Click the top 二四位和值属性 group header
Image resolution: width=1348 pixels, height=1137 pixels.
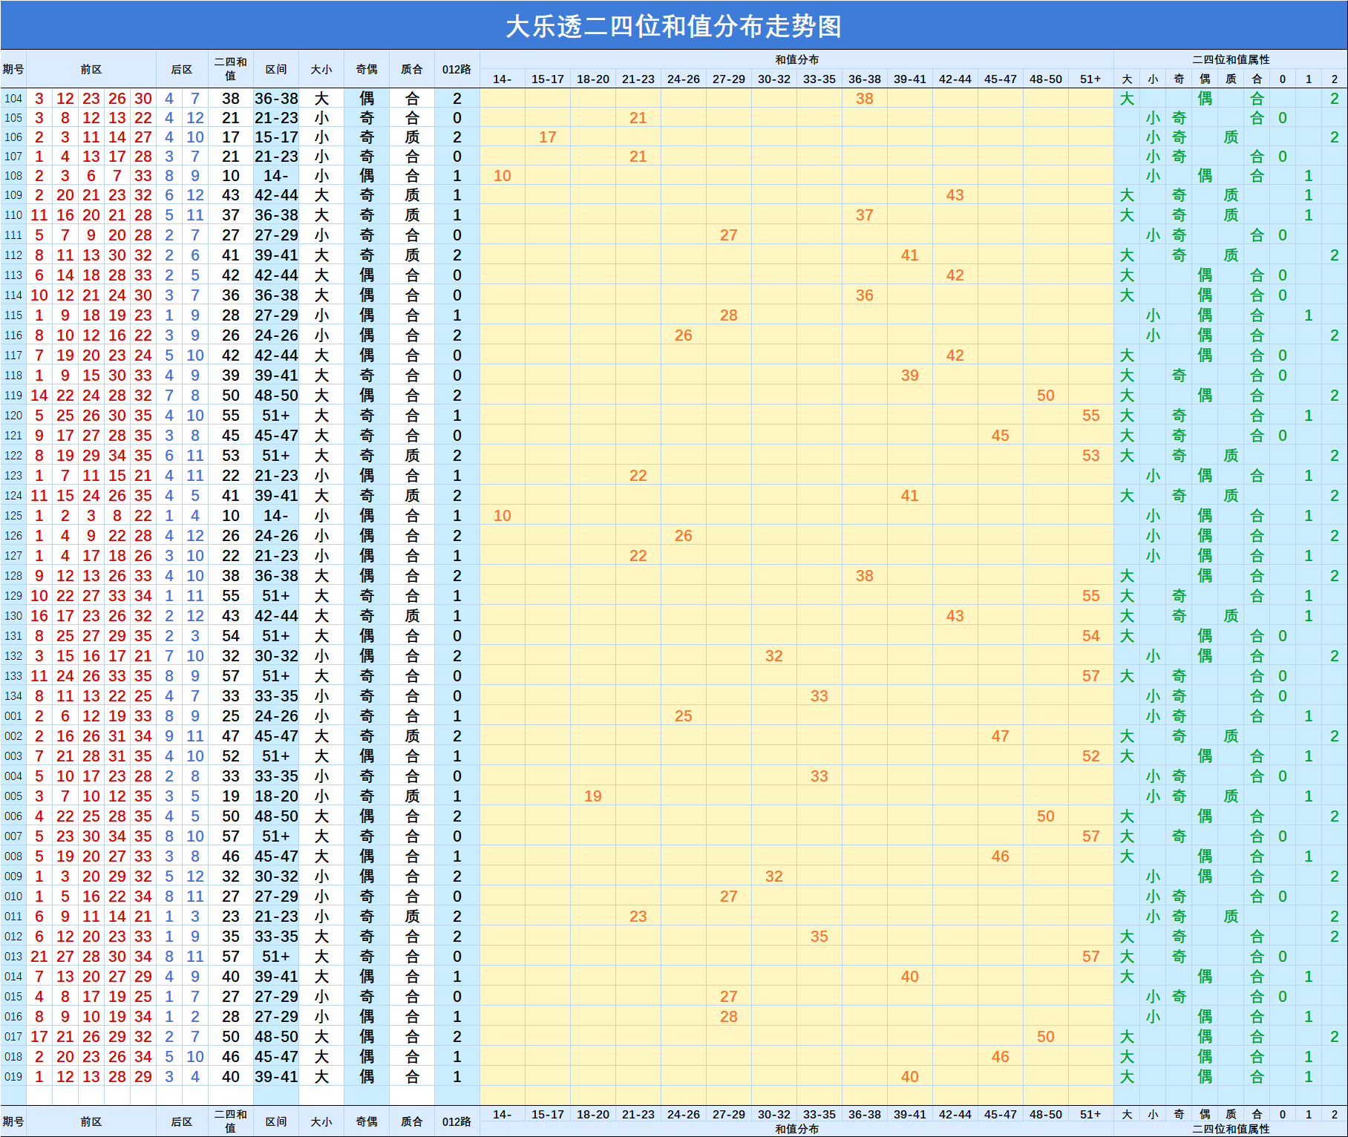click(x=1231, y=59)
